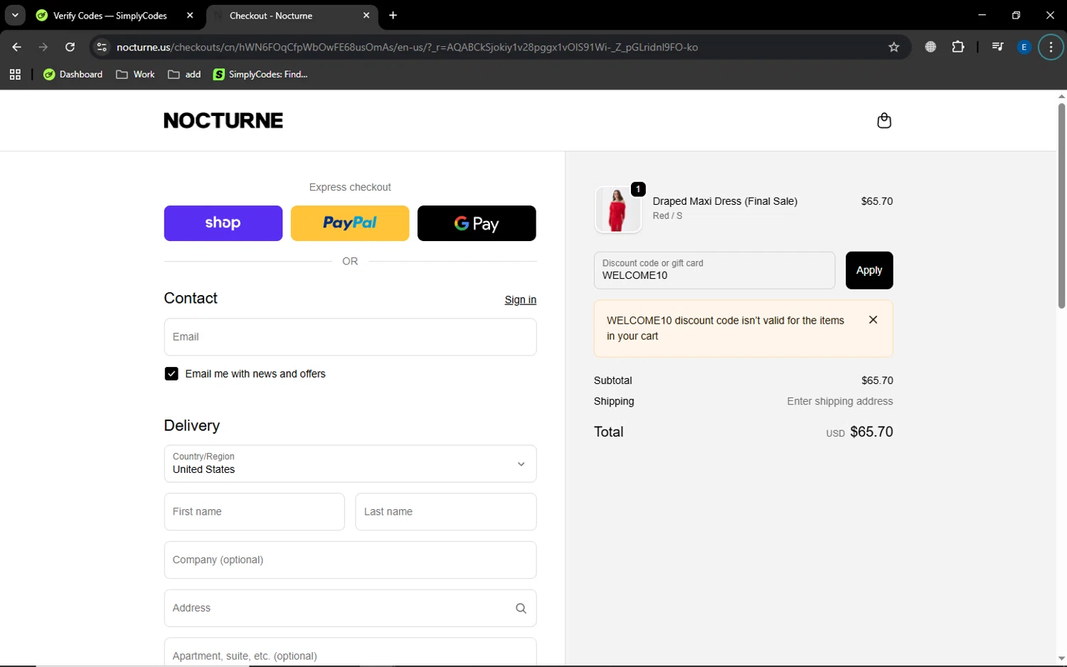
Task: Click the Draped Maxi Dress (Final Sale) title
Action: [x=725, y=201]
